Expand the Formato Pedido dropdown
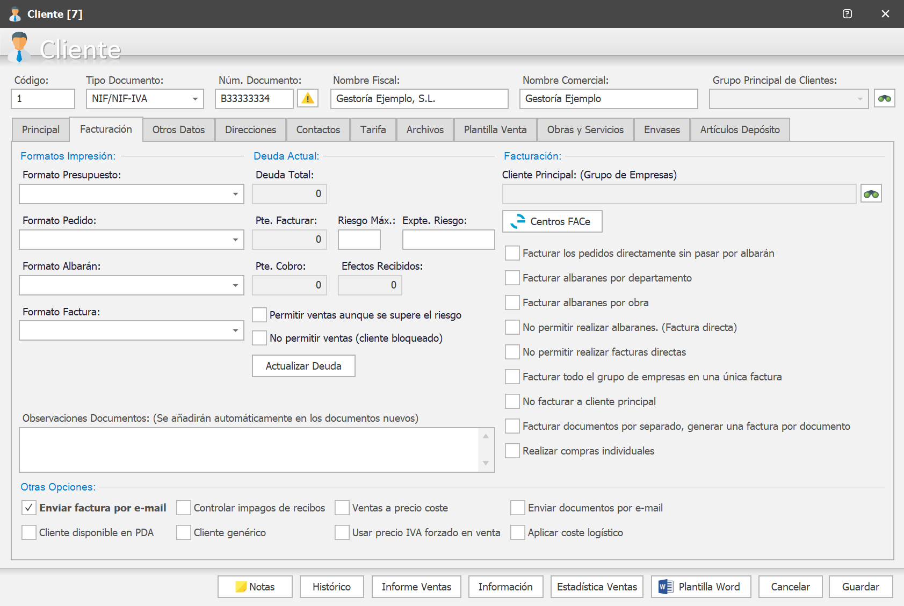 click(x=235, y=240)
